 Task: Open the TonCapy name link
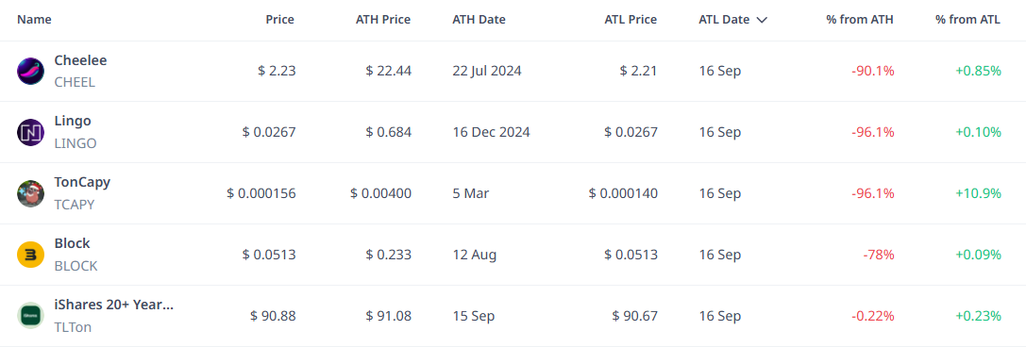coord(82,182)
